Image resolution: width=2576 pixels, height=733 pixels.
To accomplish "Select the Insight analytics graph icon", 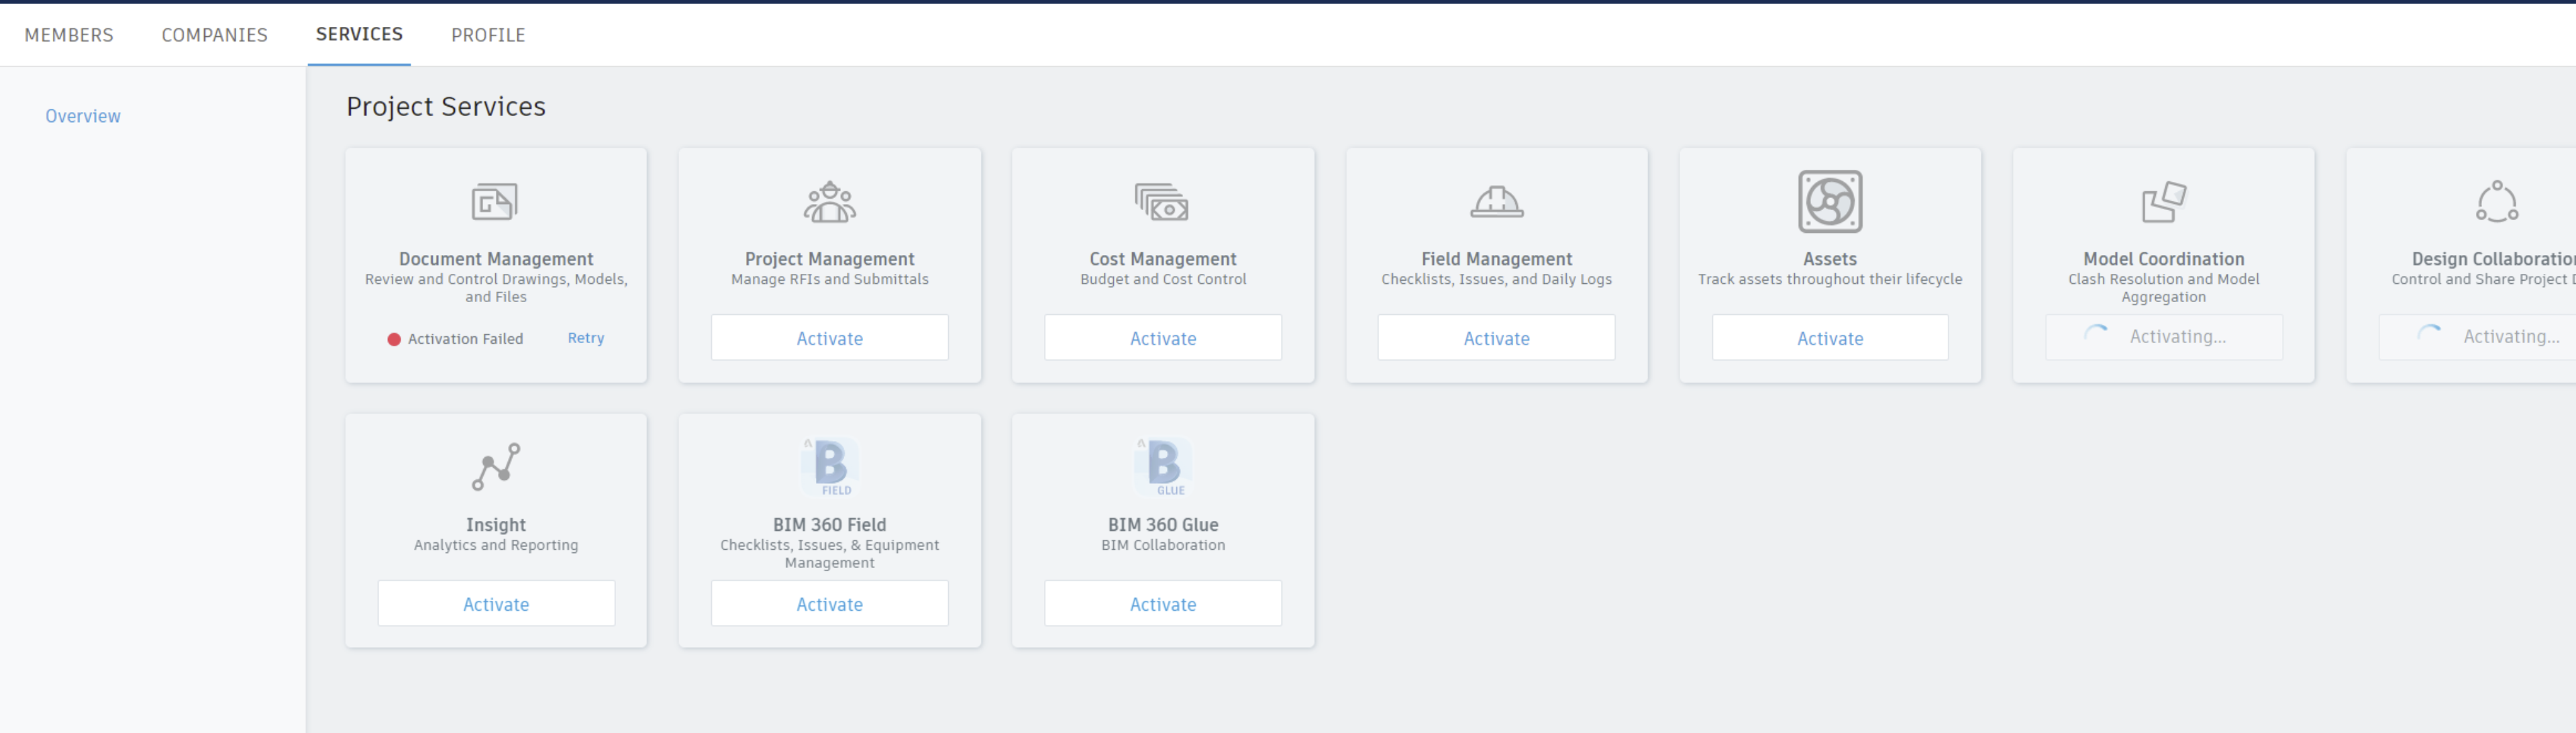I will (x=496, y=465).
